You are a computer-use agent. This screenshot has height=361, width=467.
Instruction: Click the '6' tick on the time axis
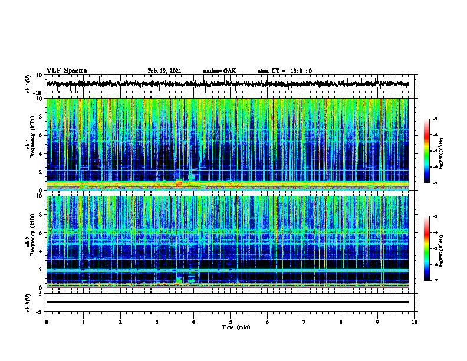tap(268, 322)
